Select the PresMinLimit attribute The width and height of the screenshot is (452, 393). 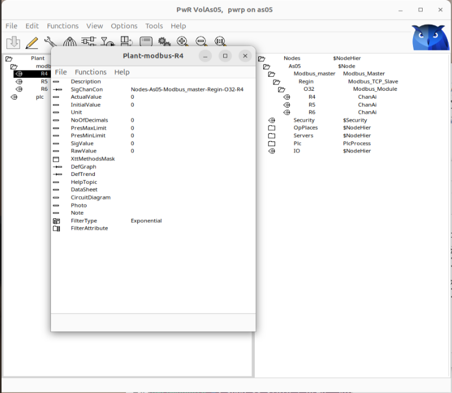[x=88, y=135]
